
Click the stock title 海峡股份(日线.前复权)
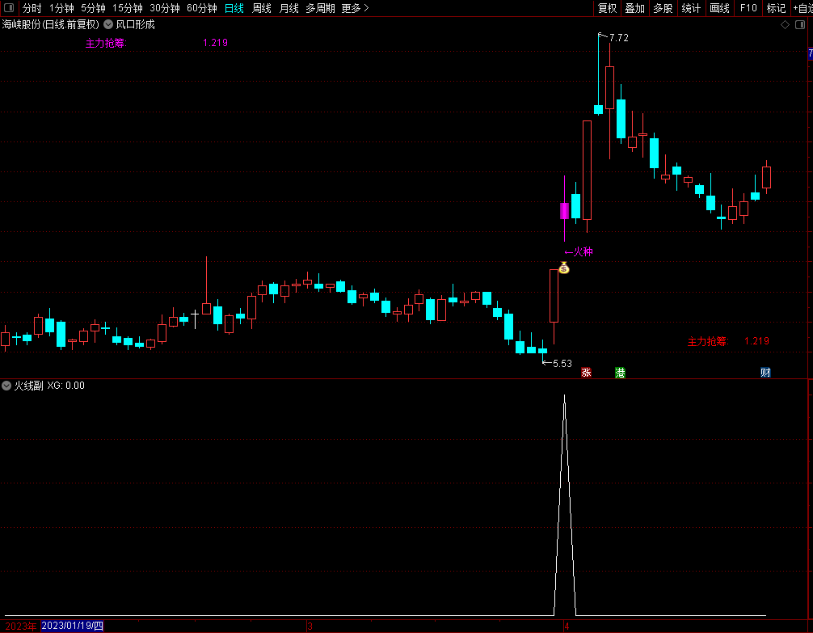pyautogui.click(x=50, y=24)
